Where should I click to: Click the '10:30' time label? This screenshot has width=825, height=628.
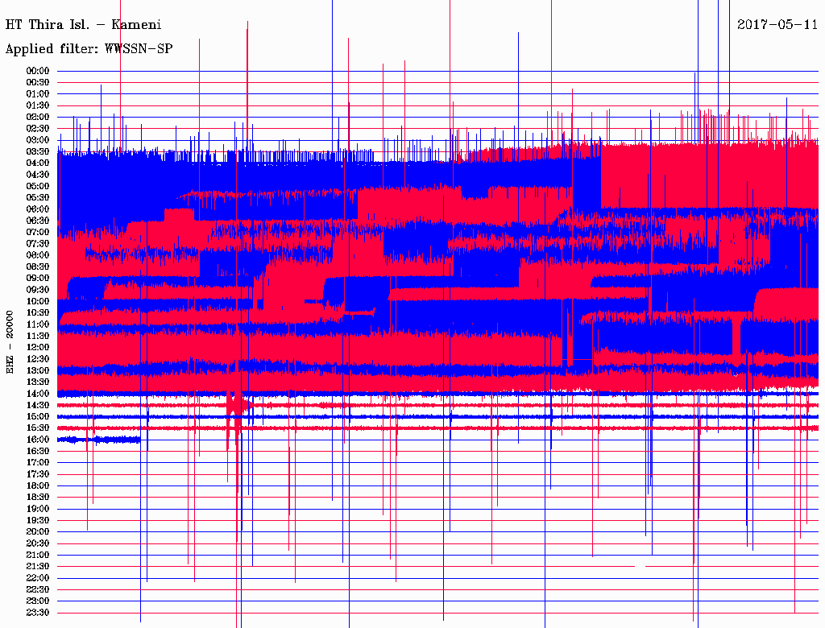pyautogui.click(x=38, y=313)
